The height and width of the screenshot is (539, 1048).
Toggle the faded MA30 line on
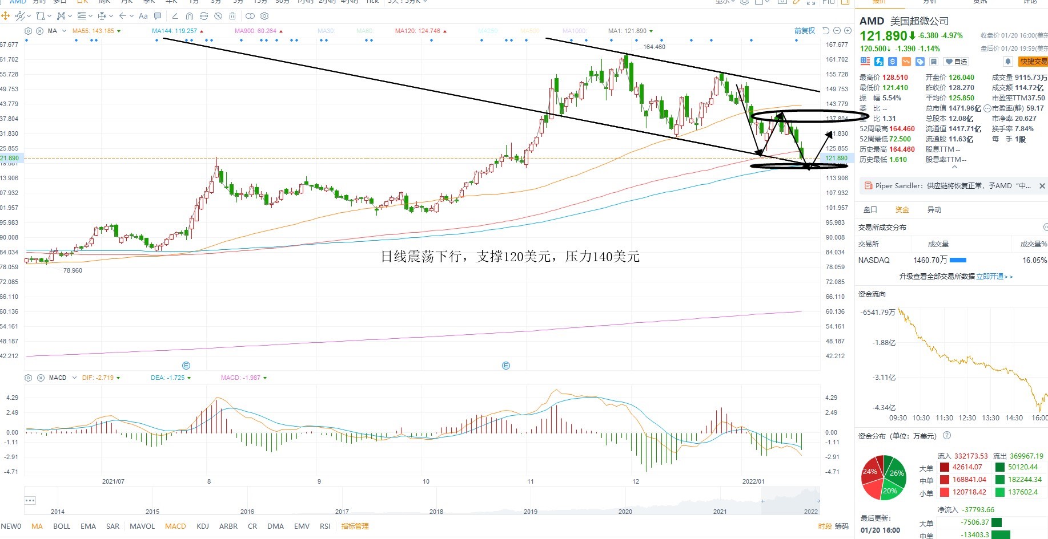(326, 31)
